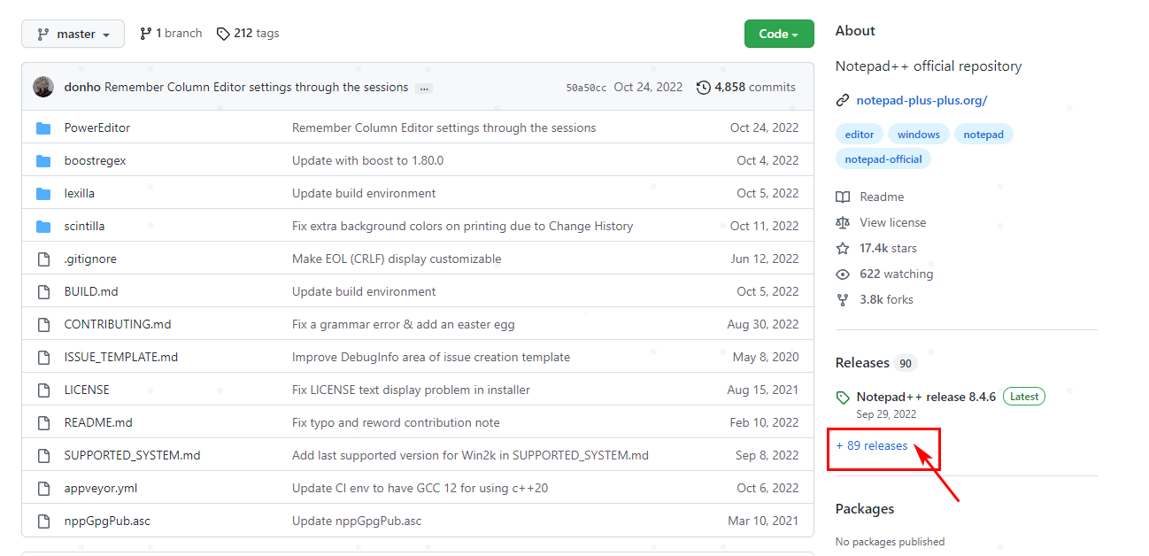Open Notepad++ release 8.4.6 link
Viewport: 1149px width, 556px height.
click(x=926, y=397)
